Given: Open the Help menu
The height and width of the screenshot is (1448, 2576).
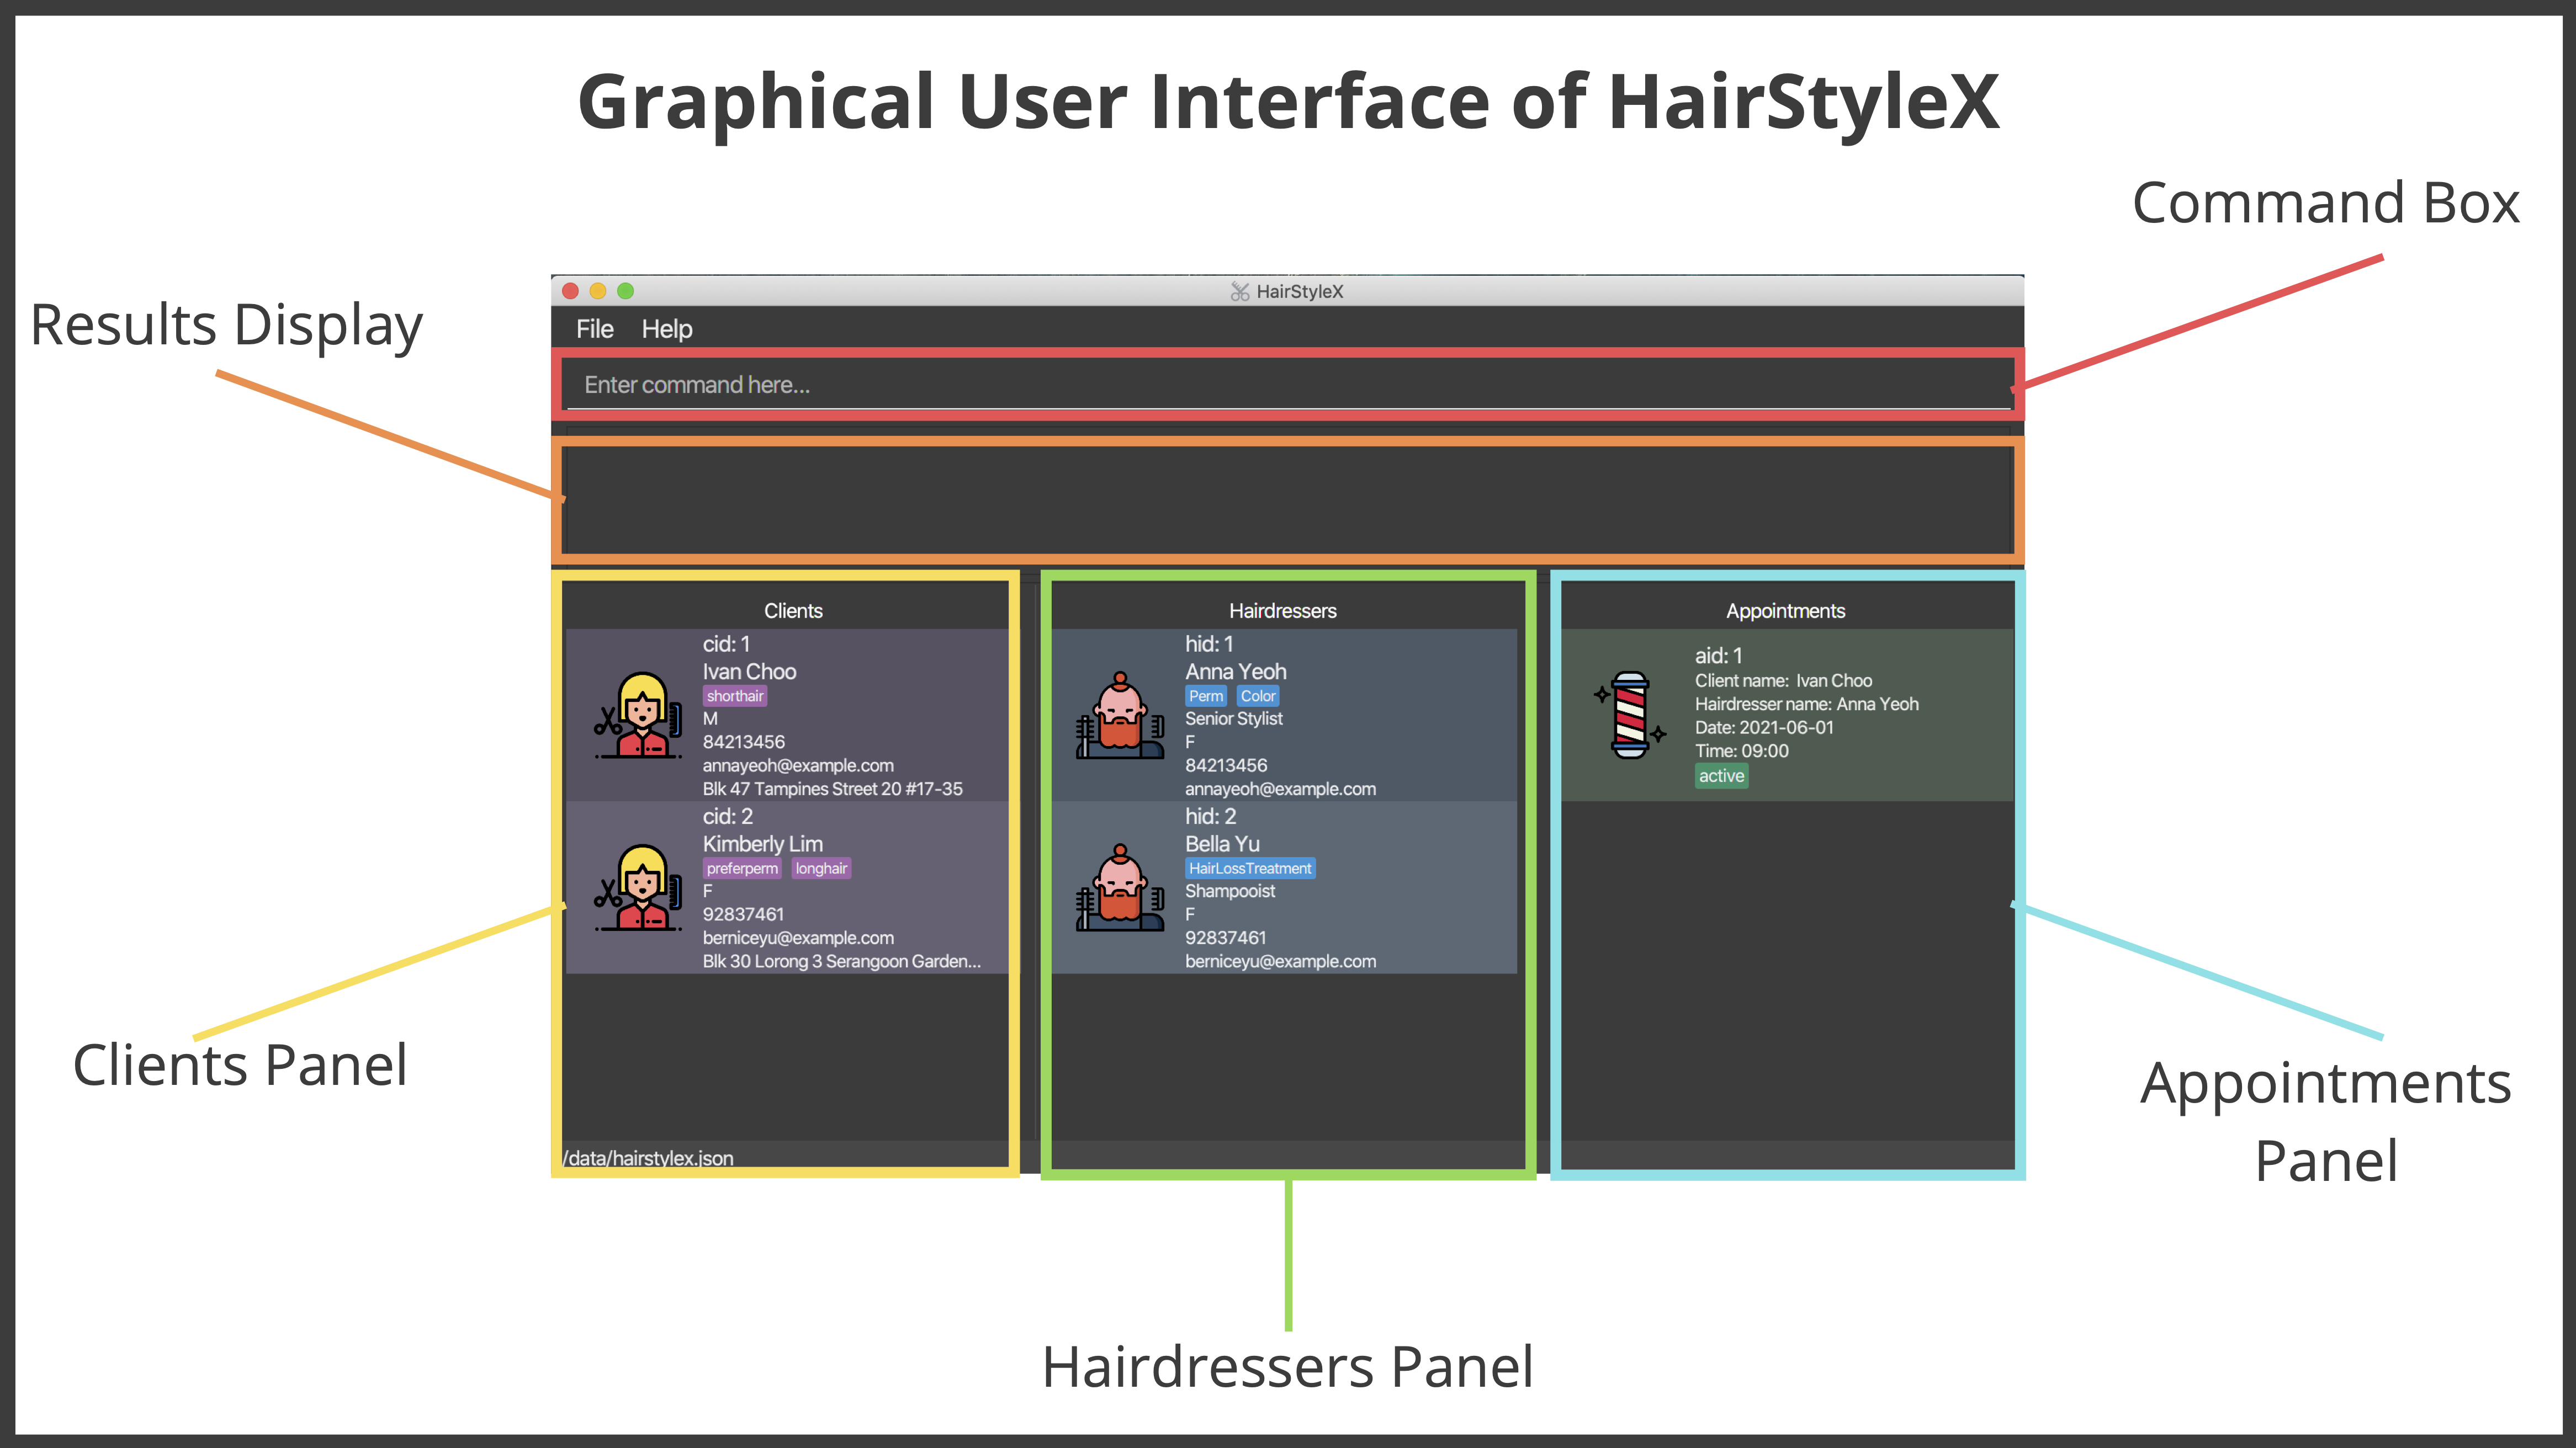Looking at the screenshot, I should [669, 329].
